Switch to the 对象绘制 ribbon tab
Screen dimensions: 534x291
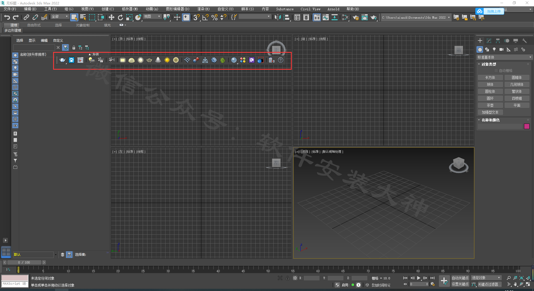pos(83,25)
